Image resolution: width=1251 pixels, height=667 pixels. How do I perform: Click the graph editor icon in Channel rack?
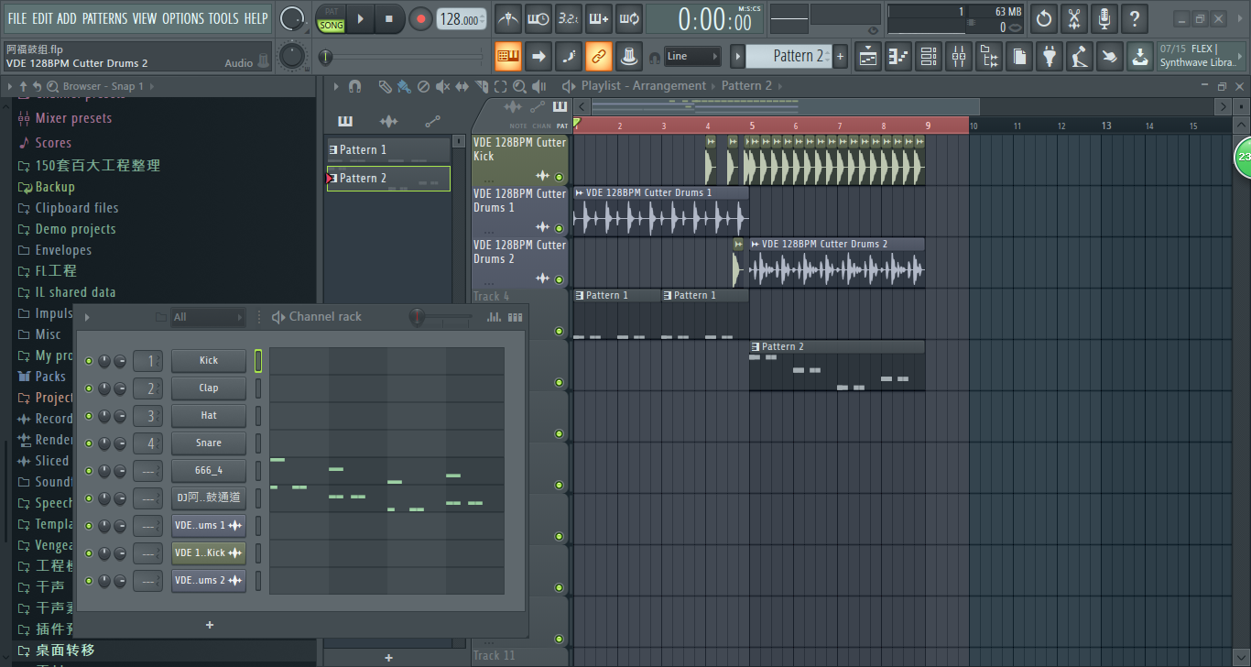click(494, 317)
